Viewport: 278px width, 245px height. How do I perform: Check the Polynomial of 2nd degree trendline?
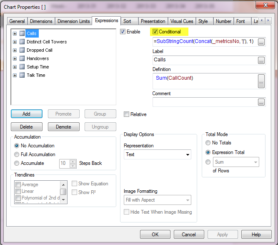[x=18, y=198]
